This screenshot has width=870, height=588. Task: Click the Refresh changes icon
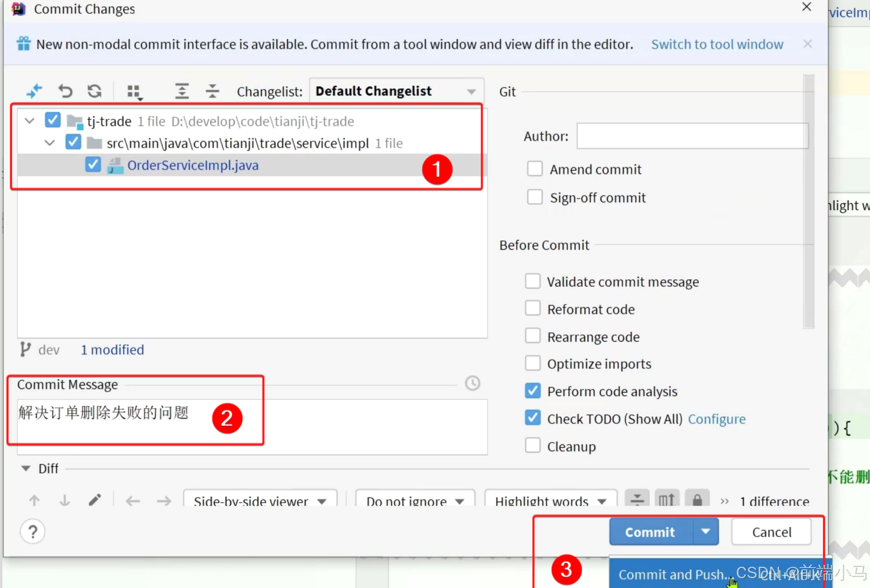point(95,91)
